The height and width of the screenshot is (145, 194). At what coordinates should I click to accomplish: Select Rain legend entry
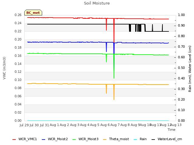coord(140,139)
